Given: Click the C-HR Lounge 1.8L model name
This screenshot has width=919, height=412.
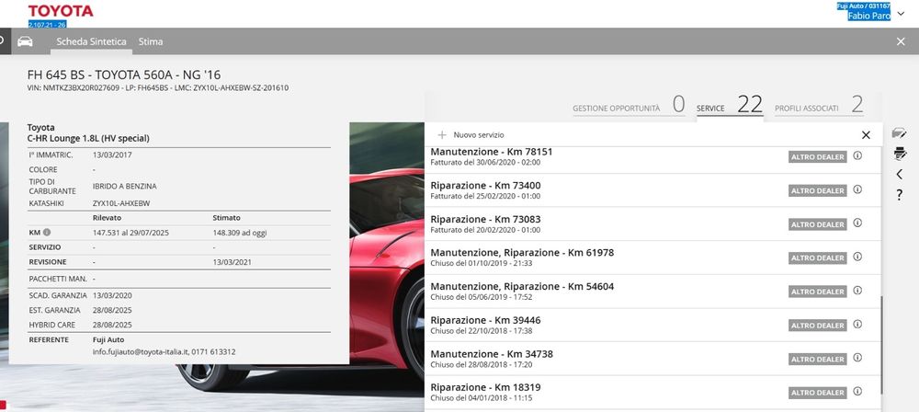Looking at the screenshot, I should (88, 139).
